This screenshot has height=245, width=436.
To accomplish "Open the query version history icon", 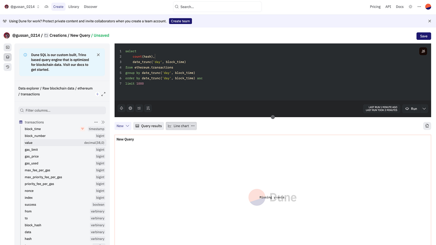I will pos(7,67).
